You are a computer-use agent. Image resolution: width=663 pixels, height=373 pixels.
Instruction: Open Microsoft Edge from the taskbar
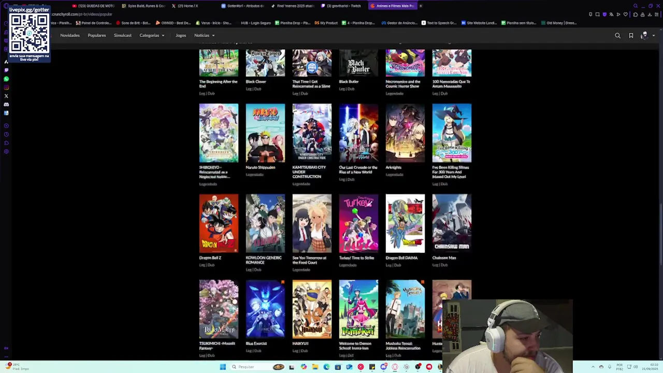[326, 367]
